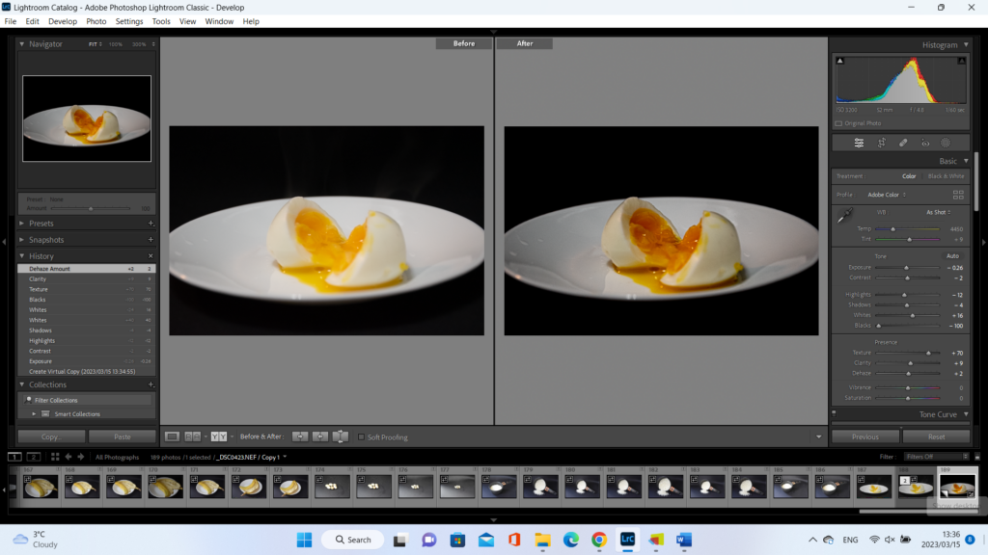The image size is (988, 555).
Task: Open the Develop menu
Action: point(62,21)
